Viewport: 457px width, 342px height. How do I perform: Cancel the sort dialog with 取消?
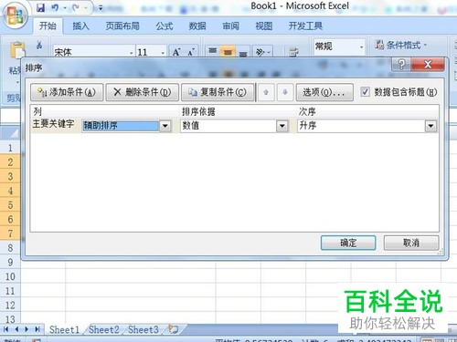[411, 243]
